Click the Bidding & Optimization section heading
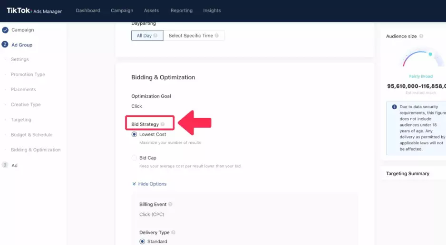 pos(163,77)
